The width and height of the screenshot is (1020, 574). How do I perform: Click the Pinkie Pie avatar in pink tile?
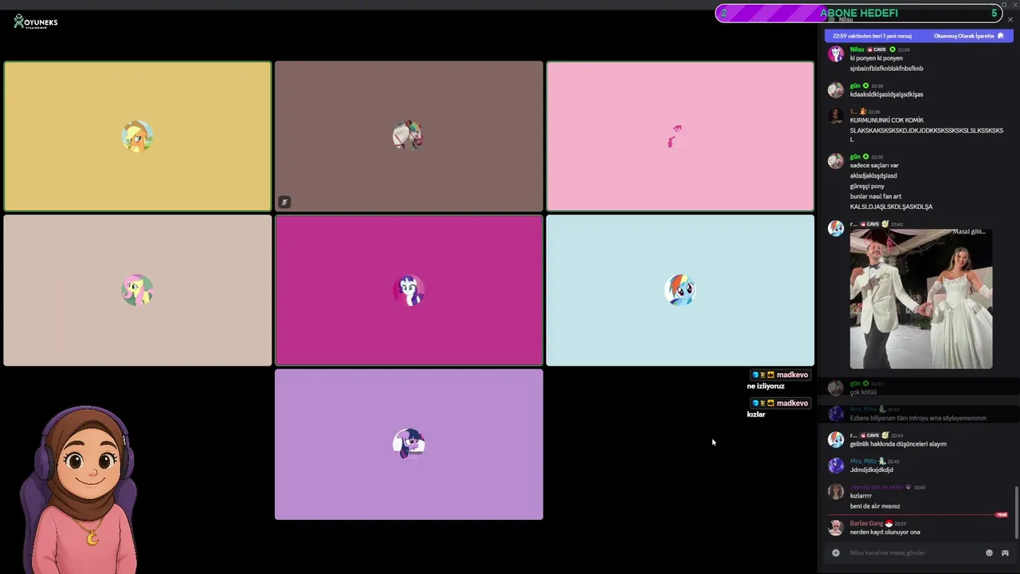pos(680,136)
